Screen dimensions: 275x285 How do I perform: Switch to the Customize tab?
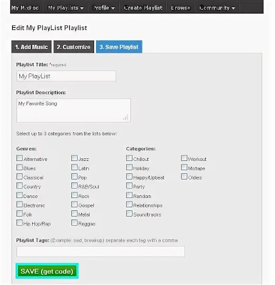pos(74,47)
